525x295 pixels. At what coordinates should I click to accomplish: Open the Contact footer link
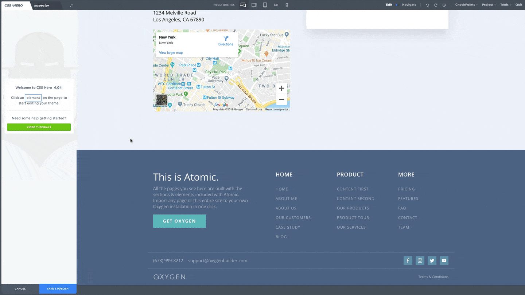click(408, 217)
